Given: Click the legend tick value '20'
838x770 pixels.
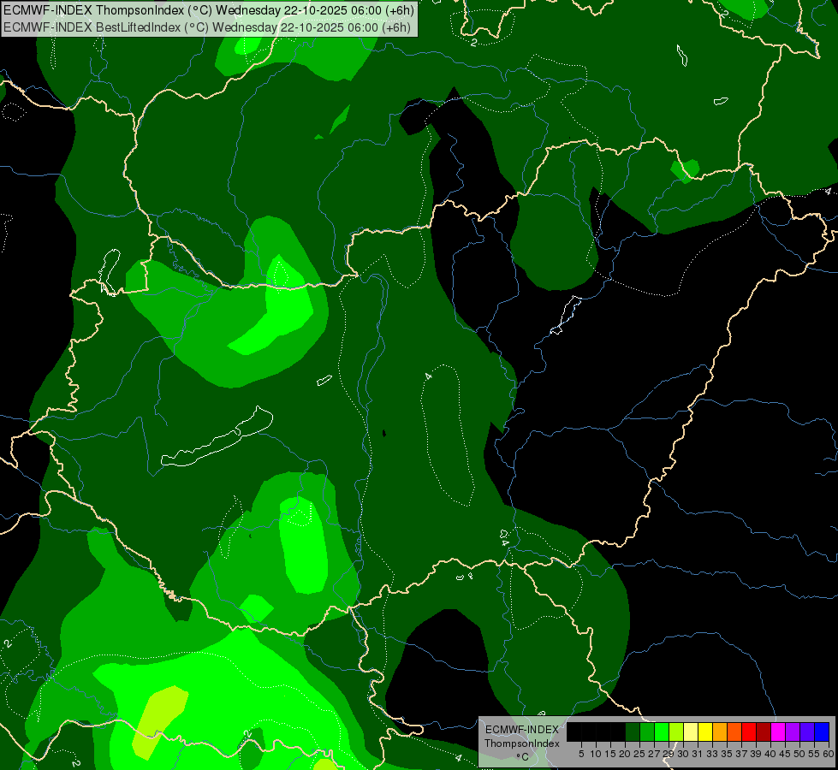Looking at the screenshot, I should tap(625, 754).
